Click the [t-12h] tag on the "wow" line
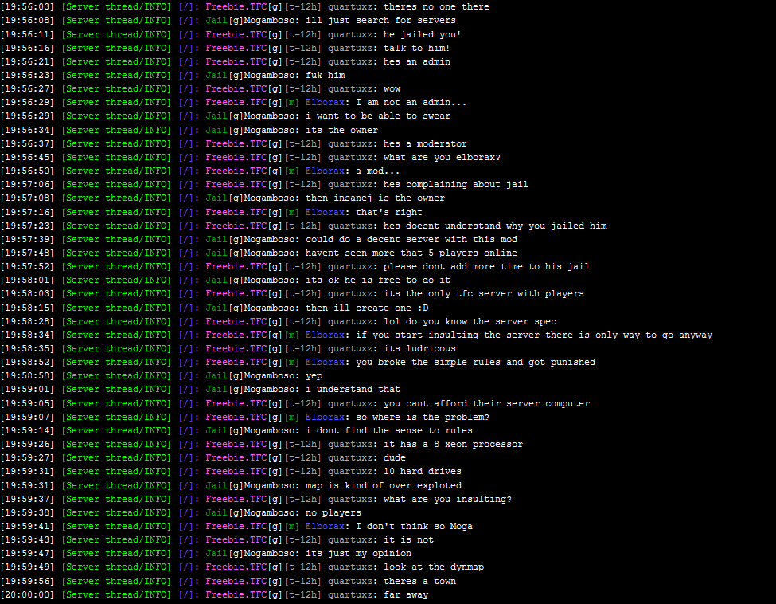Viewport: 776px width, 604px height. pos(302,89)
